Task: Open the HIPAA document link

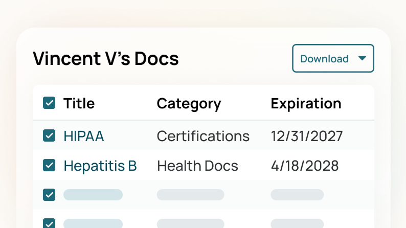Action: tap(83, 136)
